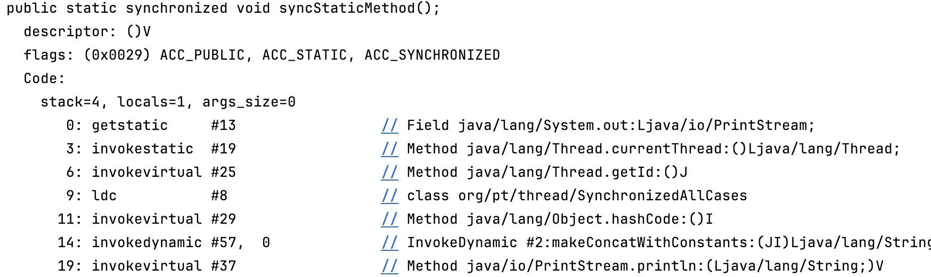Click the ldc instruction
The width and height of the screenshot is (931, 277).
[104, 196]
